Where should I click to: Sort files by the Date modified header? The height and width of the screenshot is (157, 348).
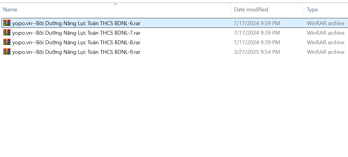[251, 10]
